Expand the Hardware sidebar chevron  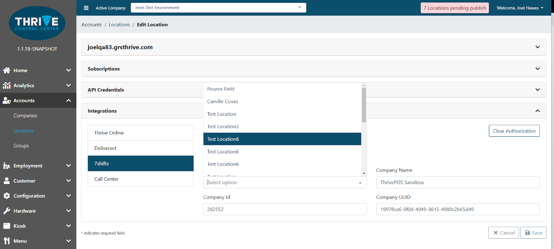(x=69, y=211)
